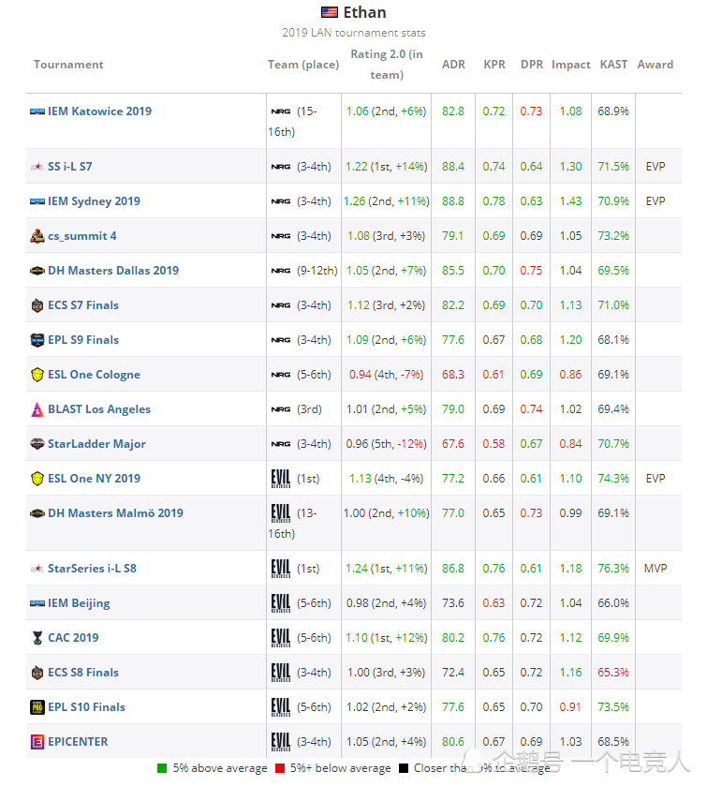
Task: Click the 0.94 rating in ESL One Cologne row
Action: (360, 375)
